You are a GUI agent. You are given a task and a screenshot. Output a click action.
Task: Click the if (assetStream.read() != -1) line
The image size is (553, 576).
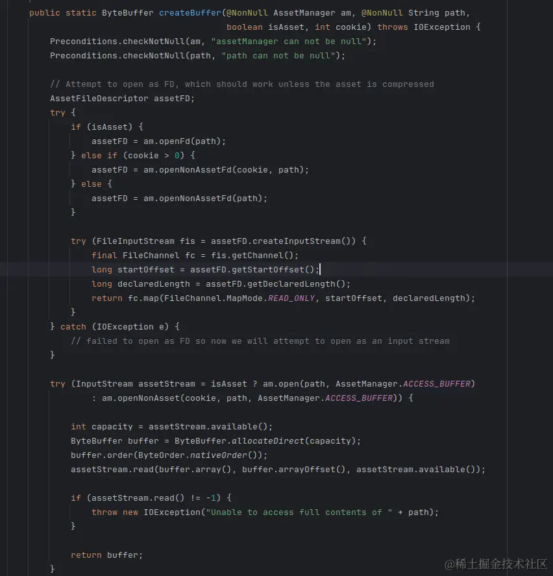(x=151, y=498)
